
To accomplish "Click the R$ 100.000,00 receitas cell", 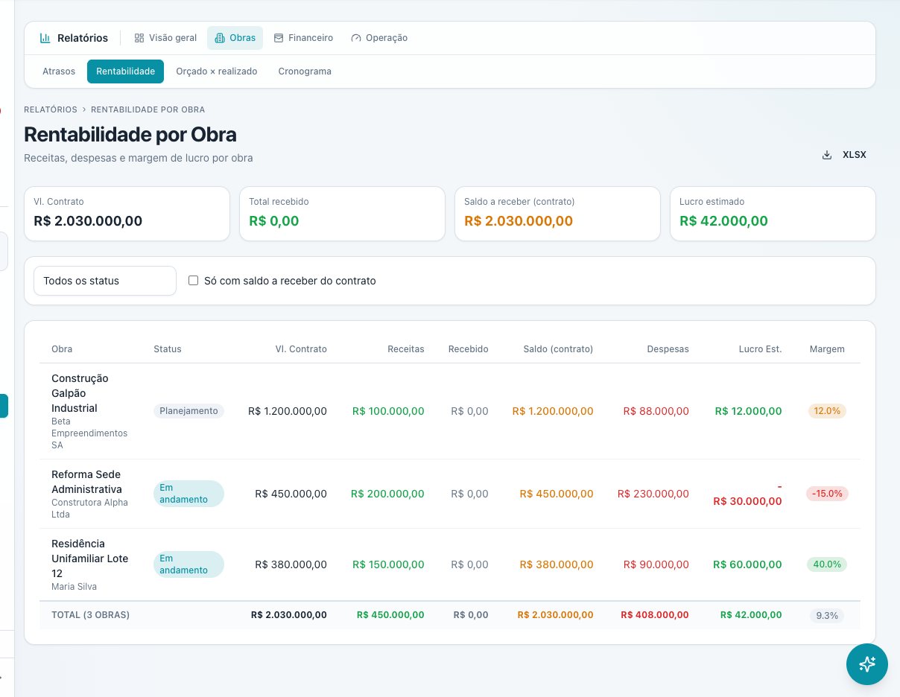I will [x=388, y=411].
